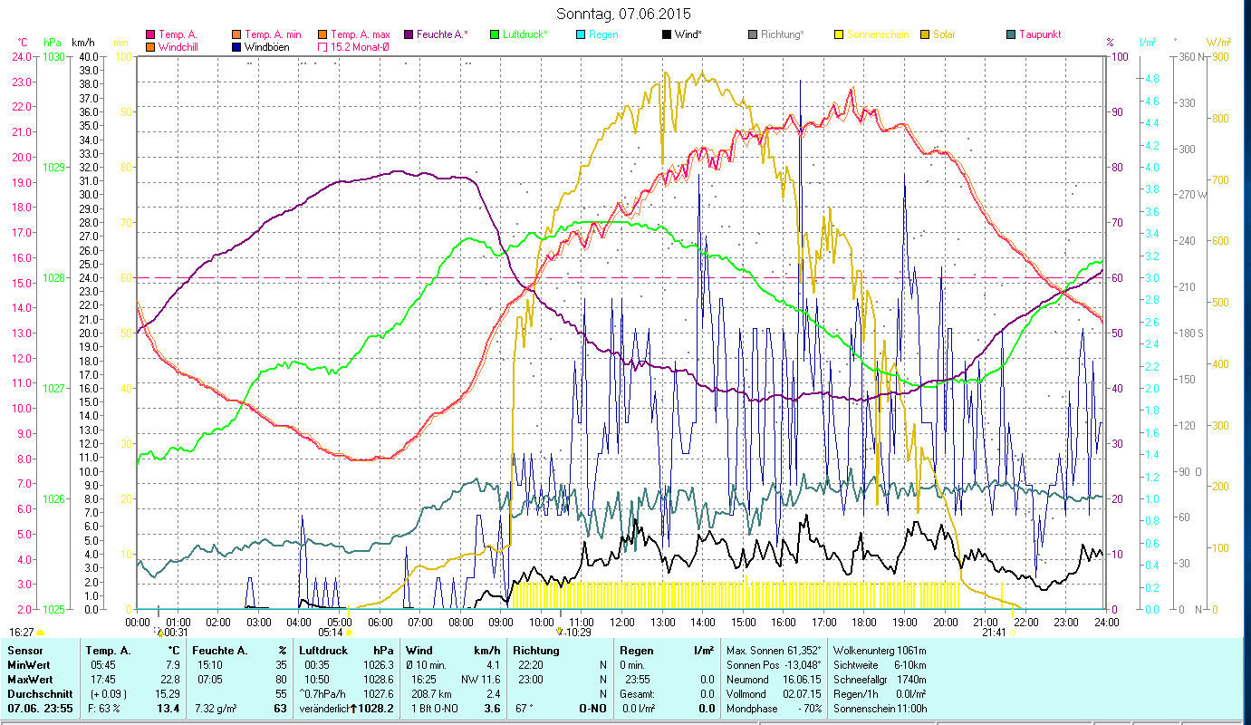Click the °C axis unit label

tap(23, 43)
